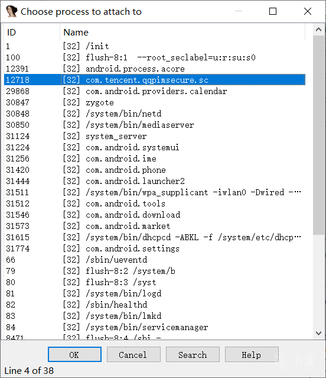Select process com.android.launcher2

coord(155,181)
